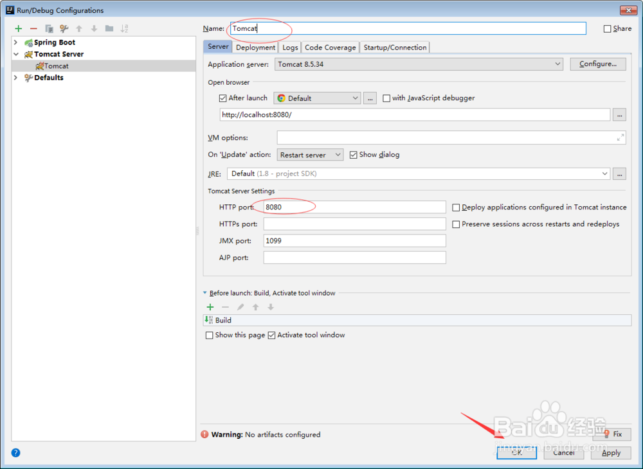Add a new configuration with the plus icon
The image size is (643, 469).
tap(18, 28)
